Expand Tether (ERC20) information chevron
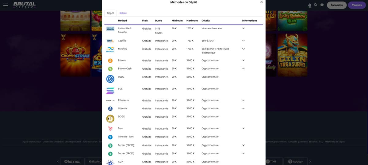Image resolution: width=368 pixels, height=165 pixels. 243,153
